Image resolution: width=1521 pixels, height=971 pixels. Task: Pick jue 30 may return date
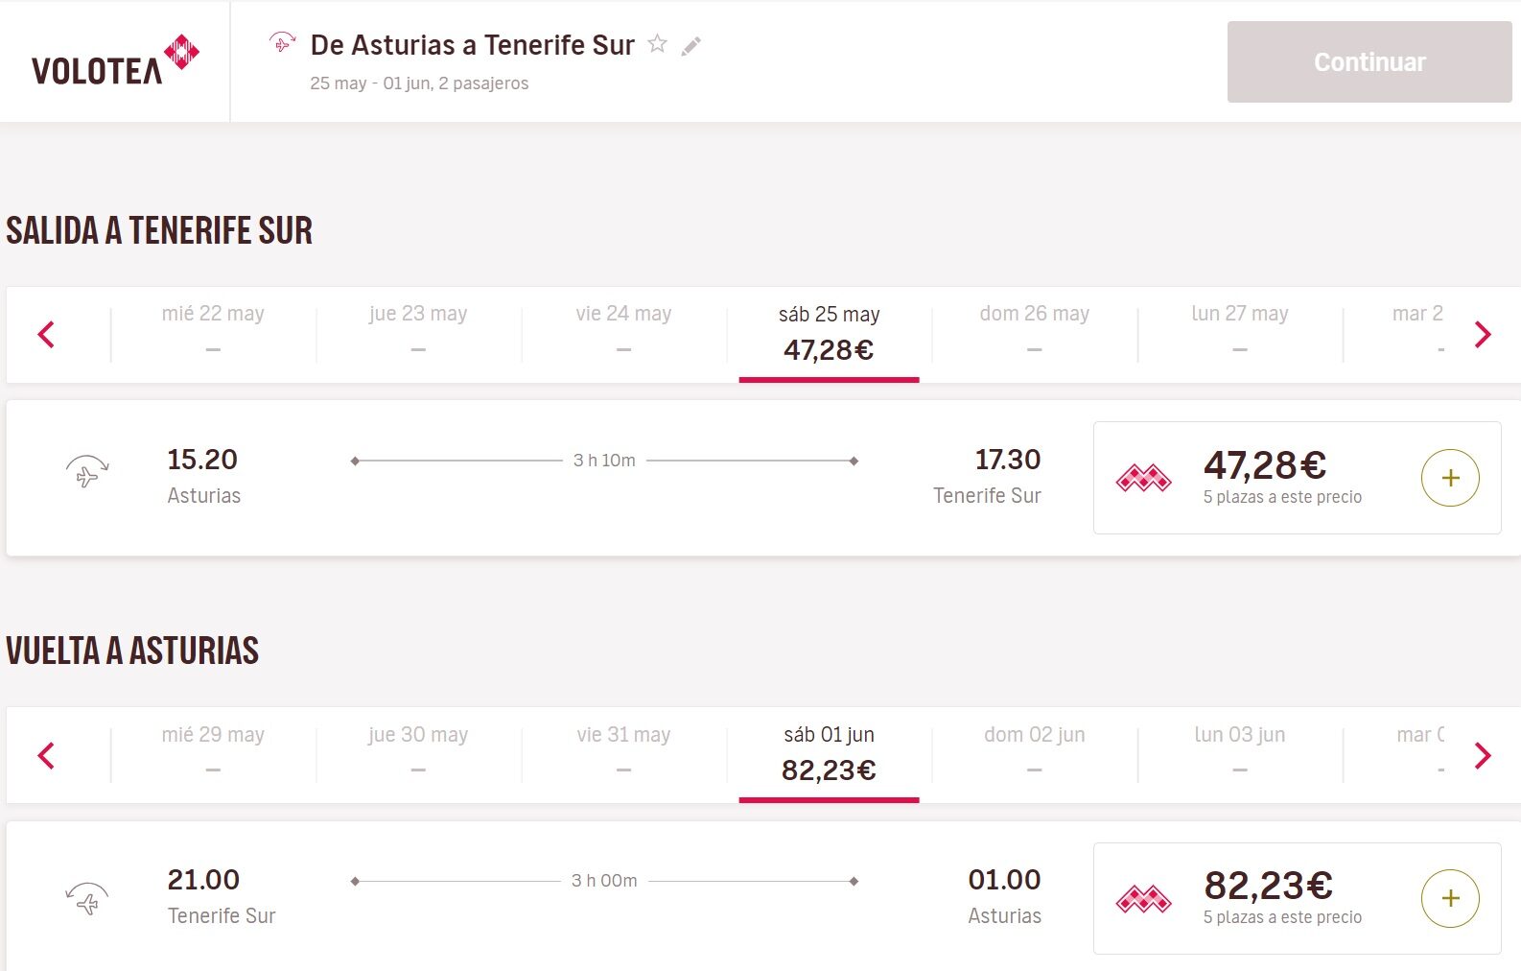418,751
